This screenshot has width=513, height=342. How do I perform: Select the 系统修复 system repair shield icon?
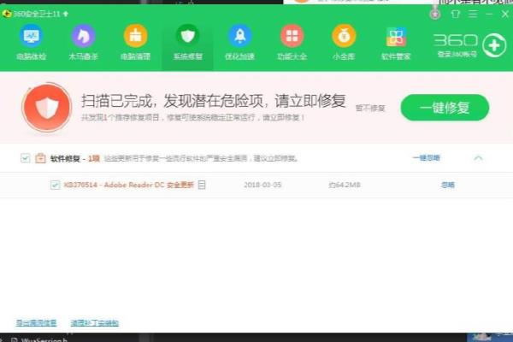[188, 36]
